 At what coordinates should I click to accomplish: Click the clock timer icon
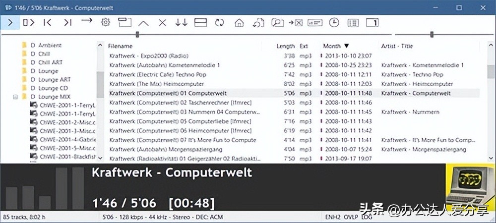(334, 22)
